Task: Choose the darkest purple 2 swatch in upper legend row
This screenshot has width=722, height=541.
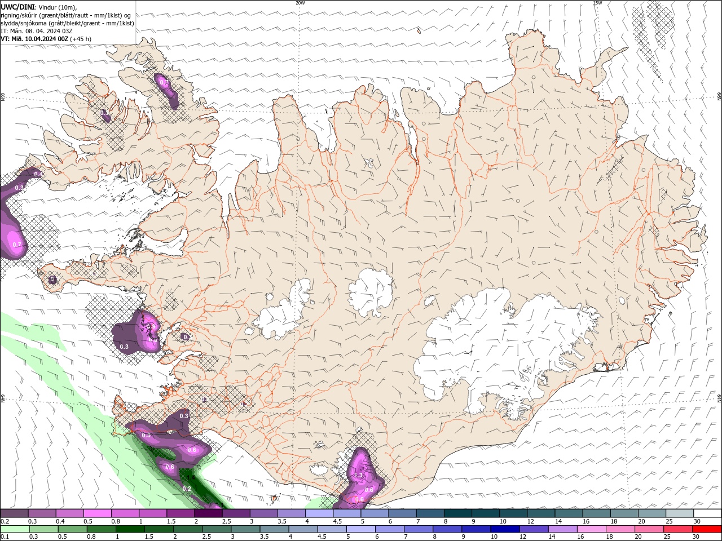Action: tap(208, 513)
